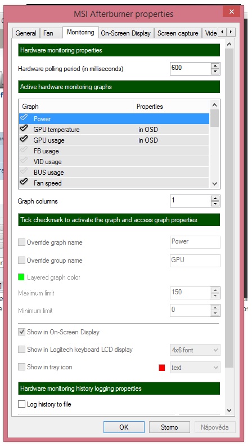Pick the green layered graph color swatch
Screen dimensions: 252x446
tap(21, 277)
